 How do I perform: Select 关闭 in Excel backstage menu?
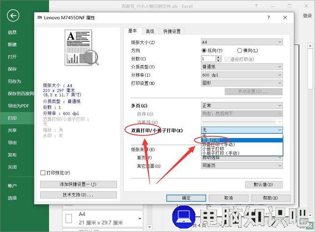pos(12,167)
